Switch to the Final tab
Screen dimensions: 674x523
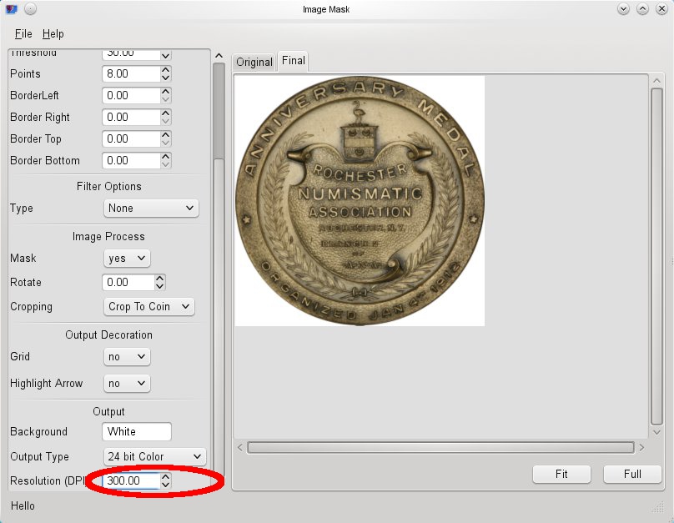click(x=293, y=61)
